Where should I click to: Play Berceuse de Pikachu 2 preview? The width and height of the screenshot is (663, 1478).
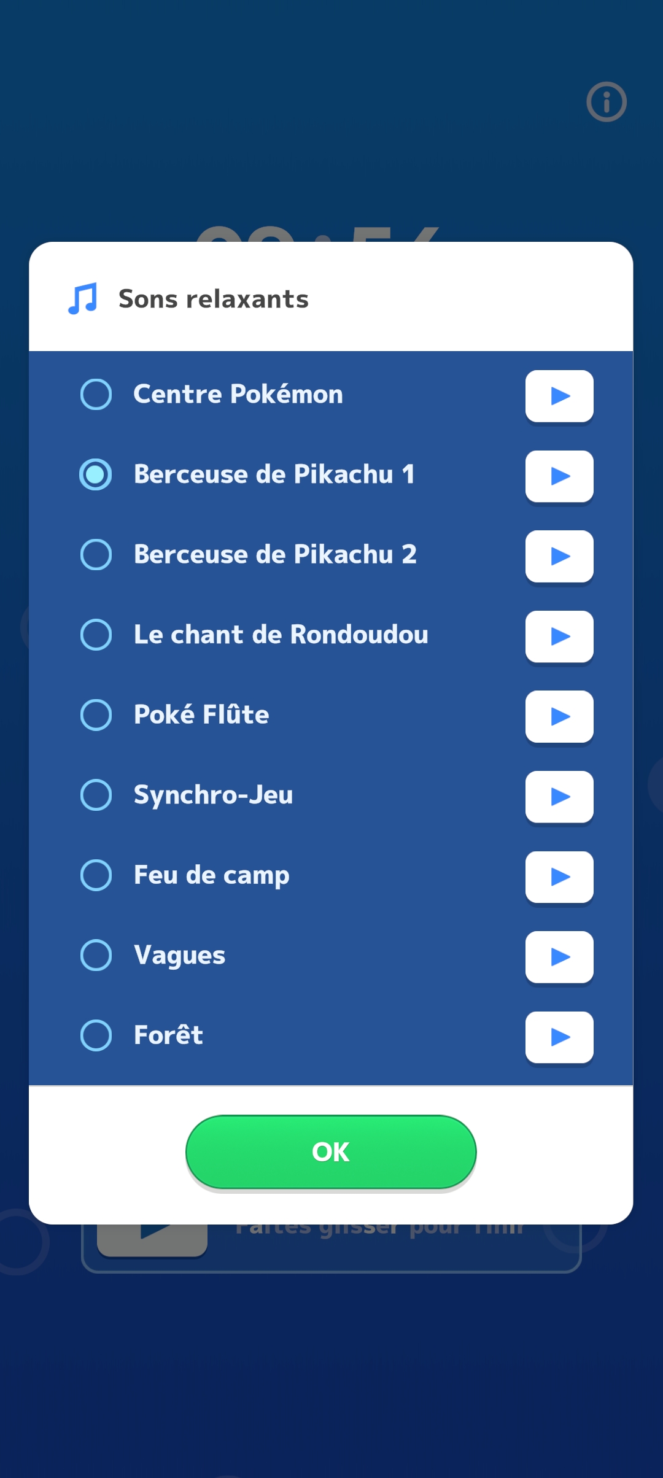tap(559, 556)
